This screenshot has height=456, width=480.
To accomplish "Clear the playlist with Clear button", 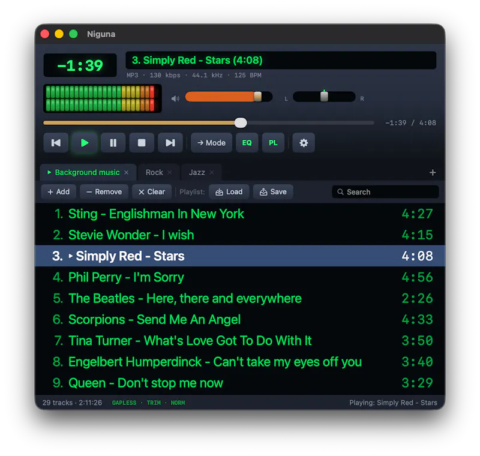I will [x=152, y=192].
